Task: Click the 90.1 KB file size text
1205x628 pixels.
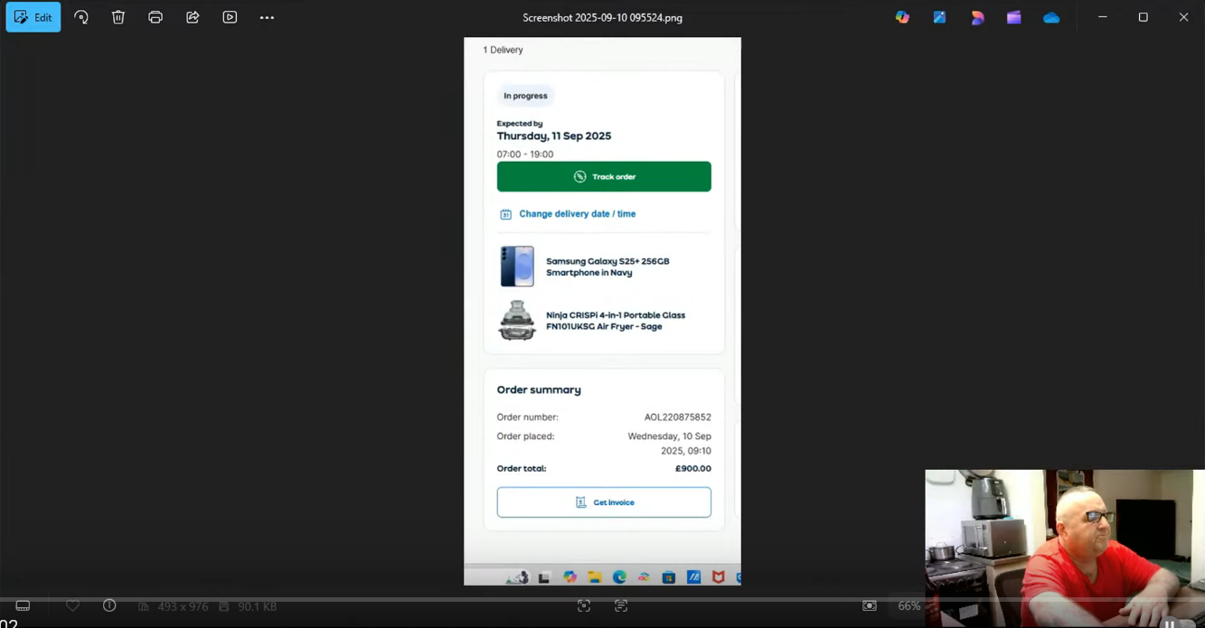Action: click(257, 606)
